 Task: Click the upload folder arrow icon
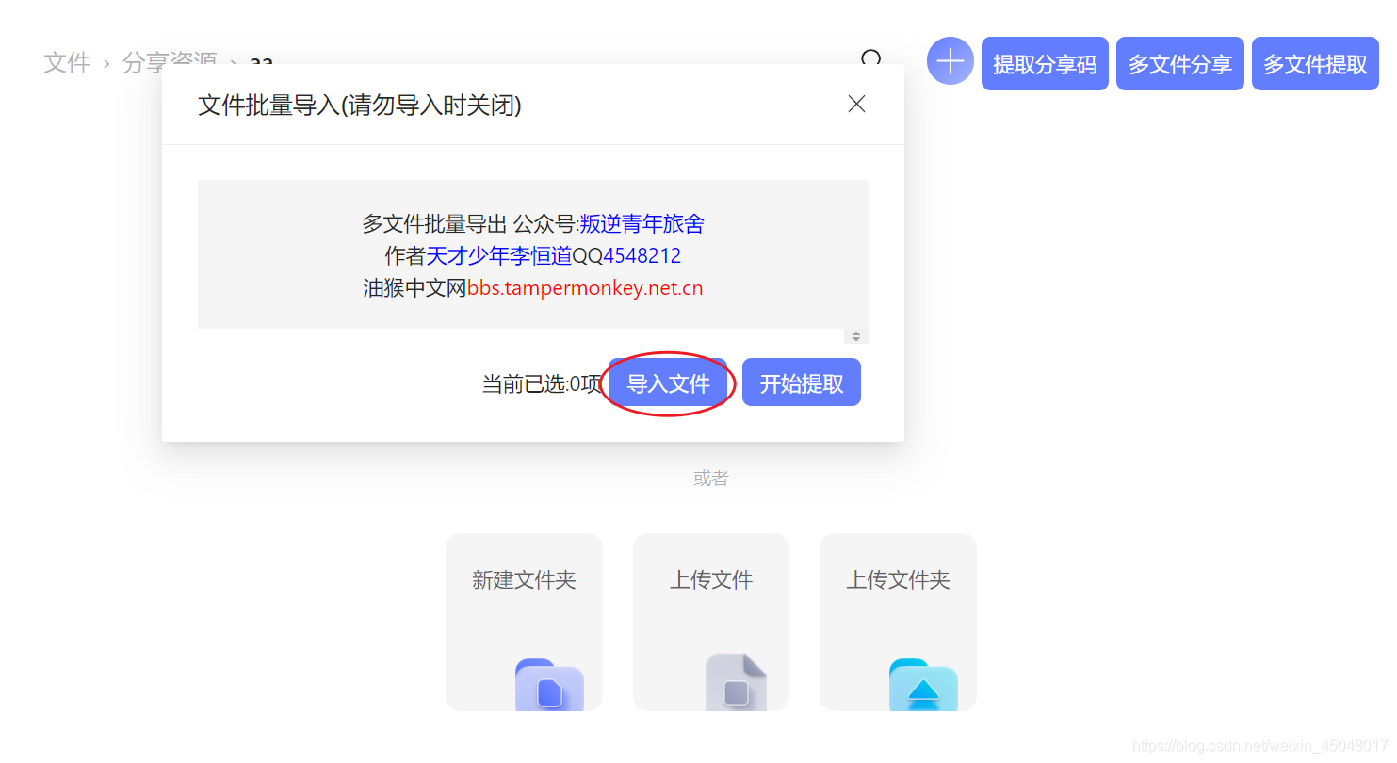coord(923,685)
